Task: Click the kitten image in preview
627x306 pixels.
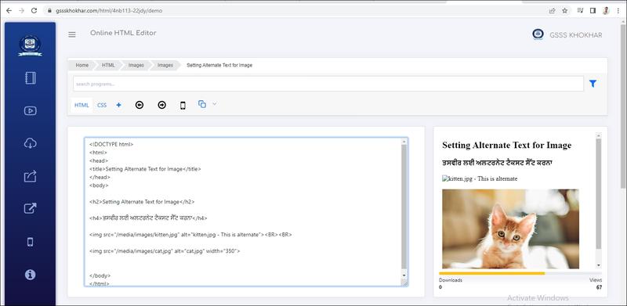Action: tap(510, 229)
